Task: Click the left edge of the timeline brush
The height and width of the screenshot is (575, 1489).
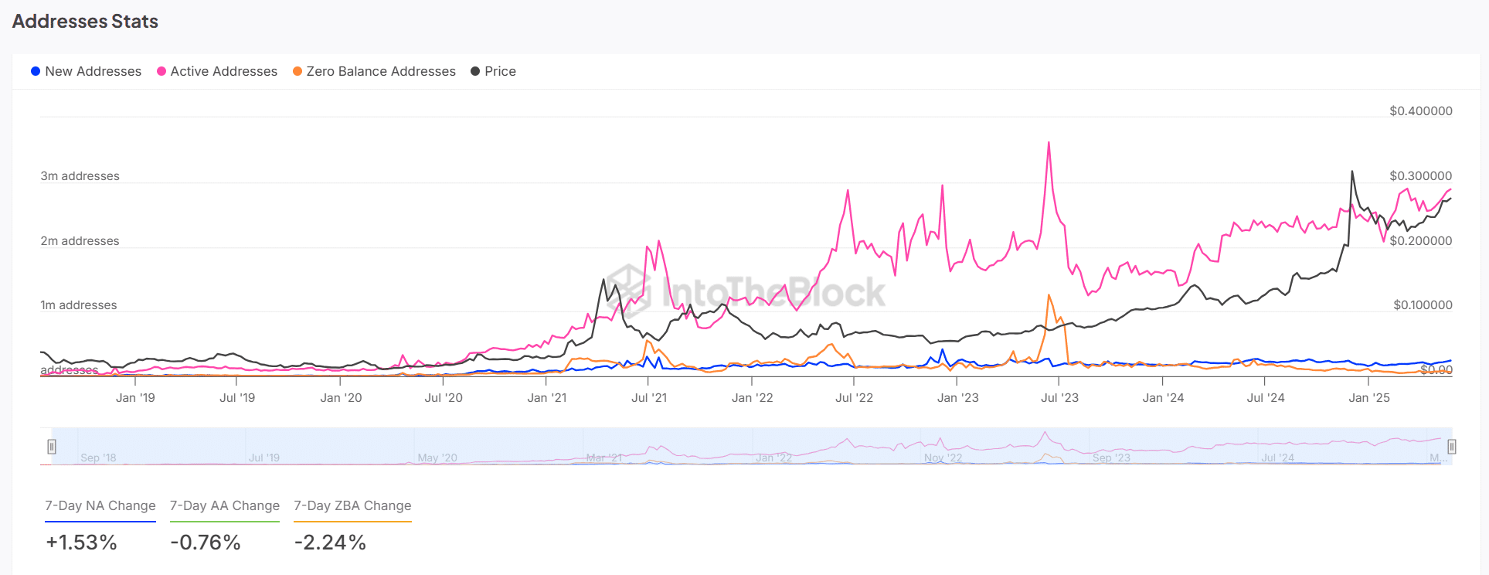Action: (x=52, y=446)
